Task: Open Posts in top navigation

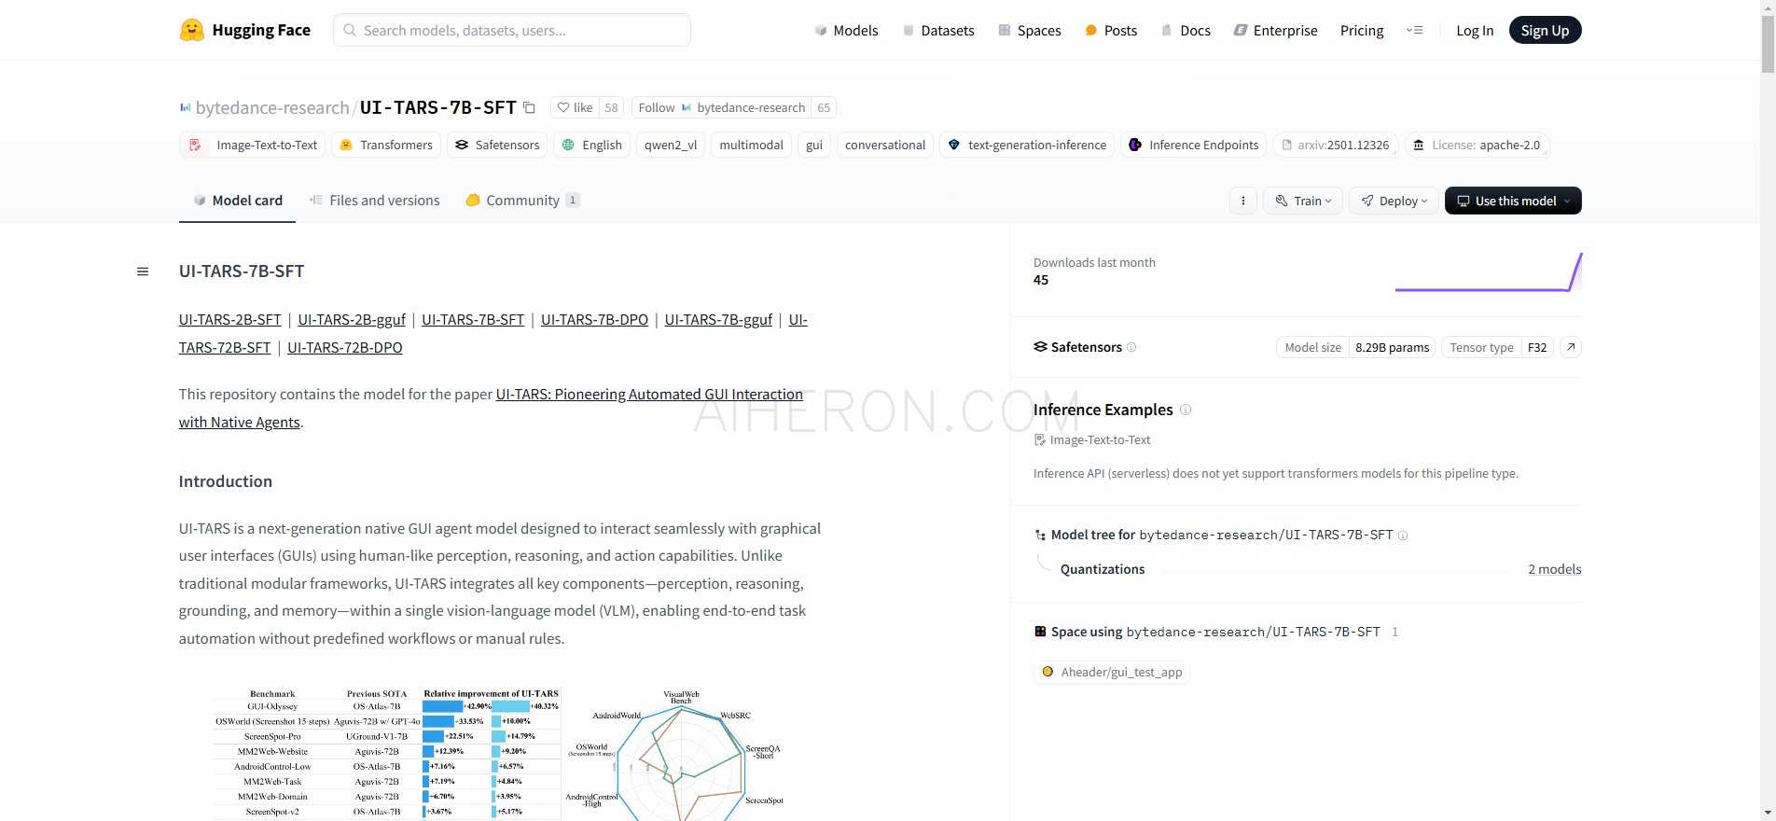Action: 1111,30
